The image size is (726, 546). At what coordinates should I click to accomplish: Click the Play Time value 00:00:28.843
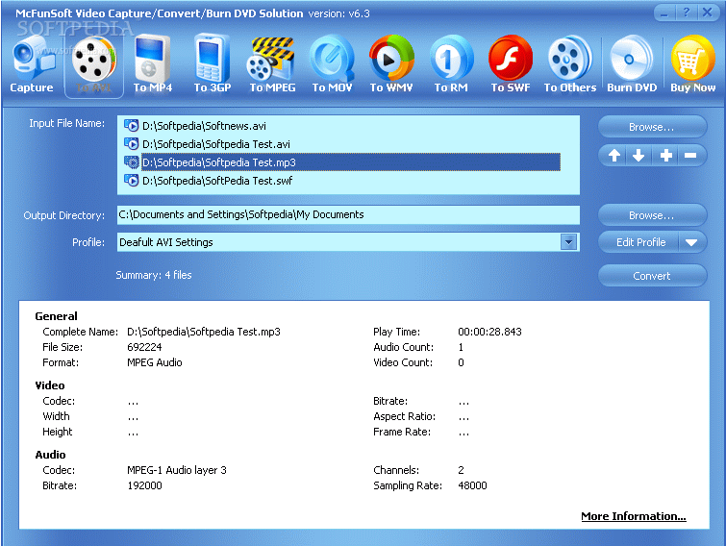tap(489, 332)
